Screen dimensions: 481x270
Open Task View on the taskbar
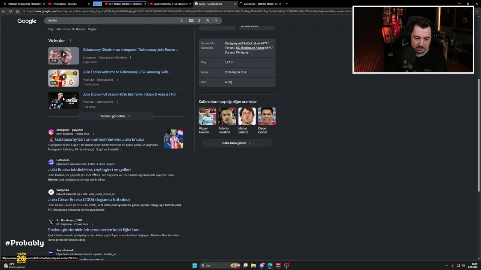[245, 265]
